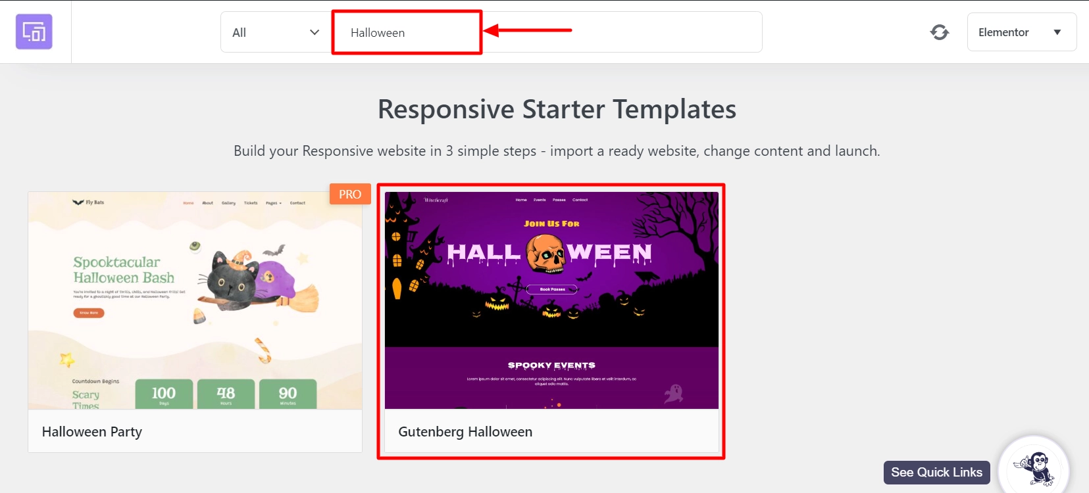The width and height of the screenshot is (1089, 493).
Task: Click the sync templates refresh icon
Action: click(939, 32)
